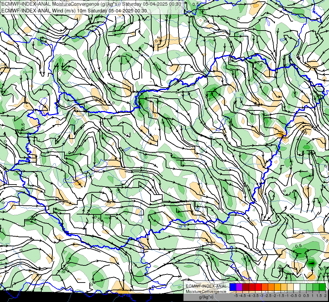Click the -5 value on the legend scale
Viewport: 329px width, 302px height.
pyautogui.click(x=236, y=296)
